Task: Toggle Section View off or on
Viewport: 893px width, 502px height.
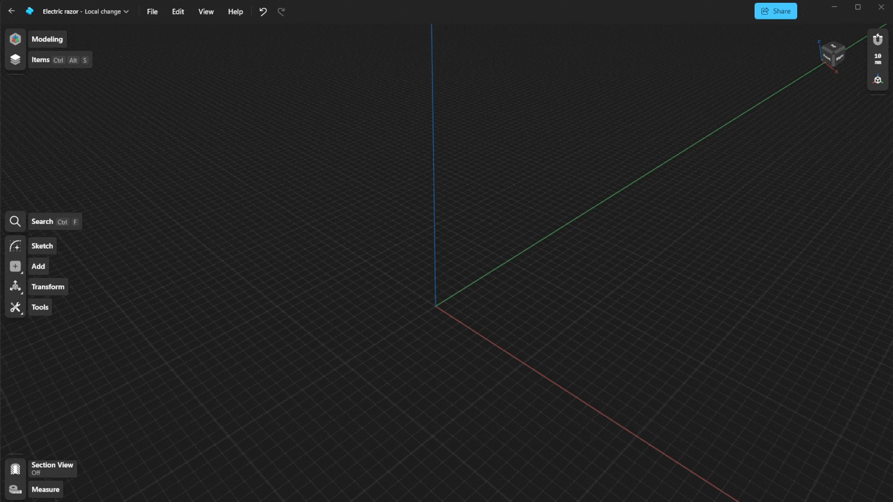Action: pyautogui.click(x=15, y=469)
